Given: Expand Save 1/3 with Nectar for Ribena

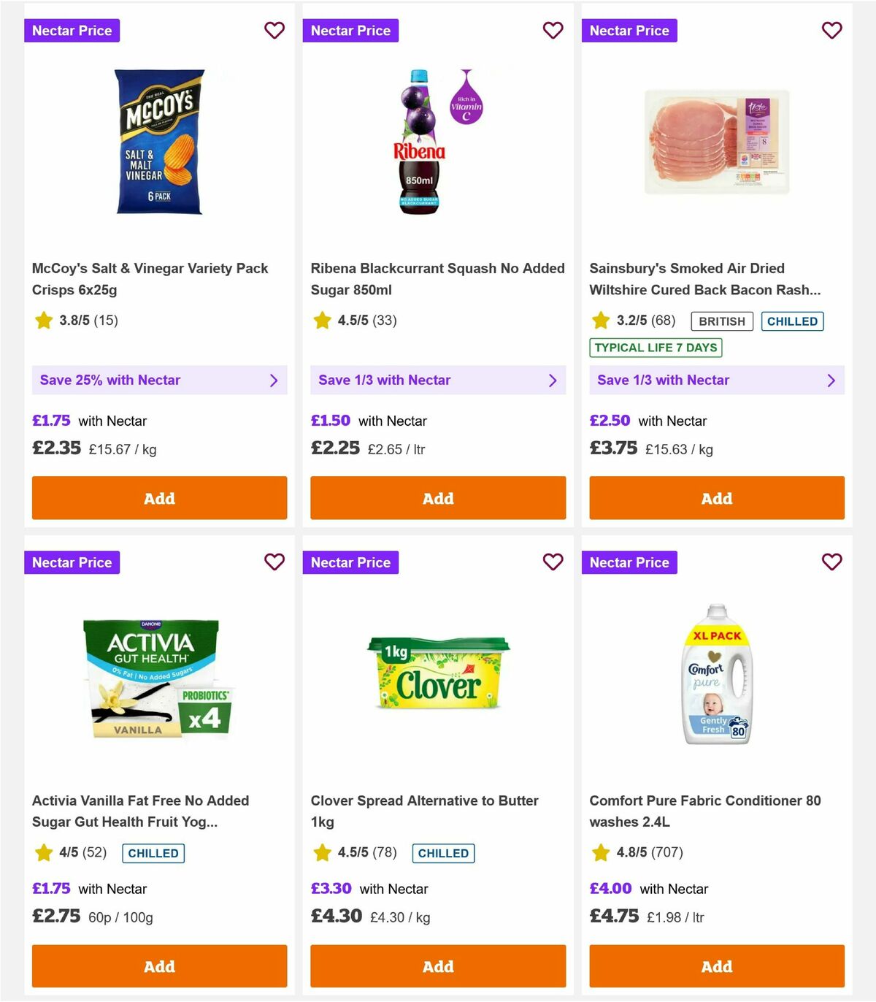Looking at the screenshot, I should [438, 380].
